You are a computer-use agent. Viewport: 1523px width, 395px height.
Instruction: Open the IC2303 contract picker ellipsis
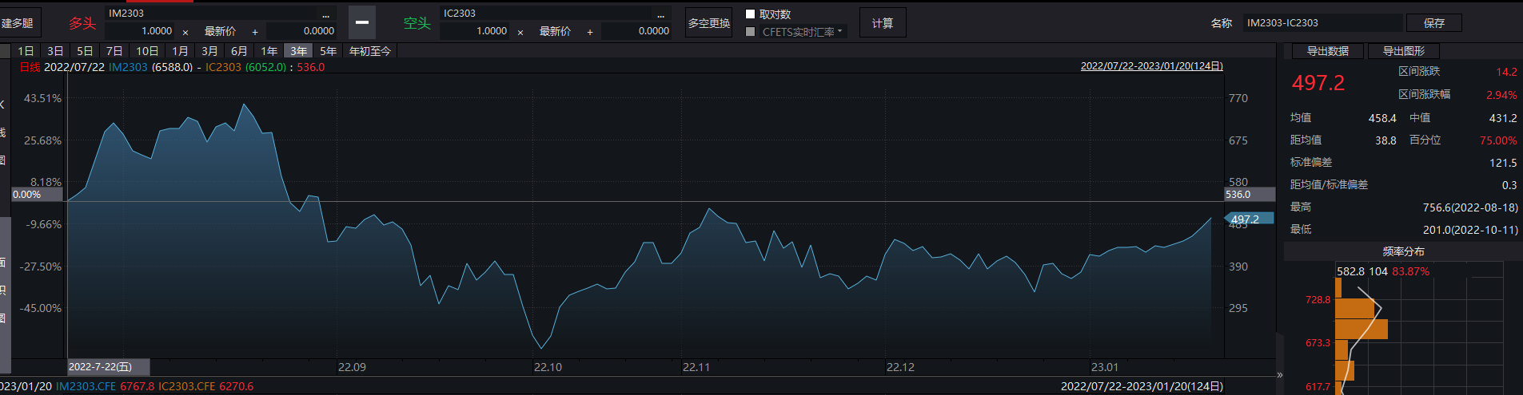click(x=660, y=14)
